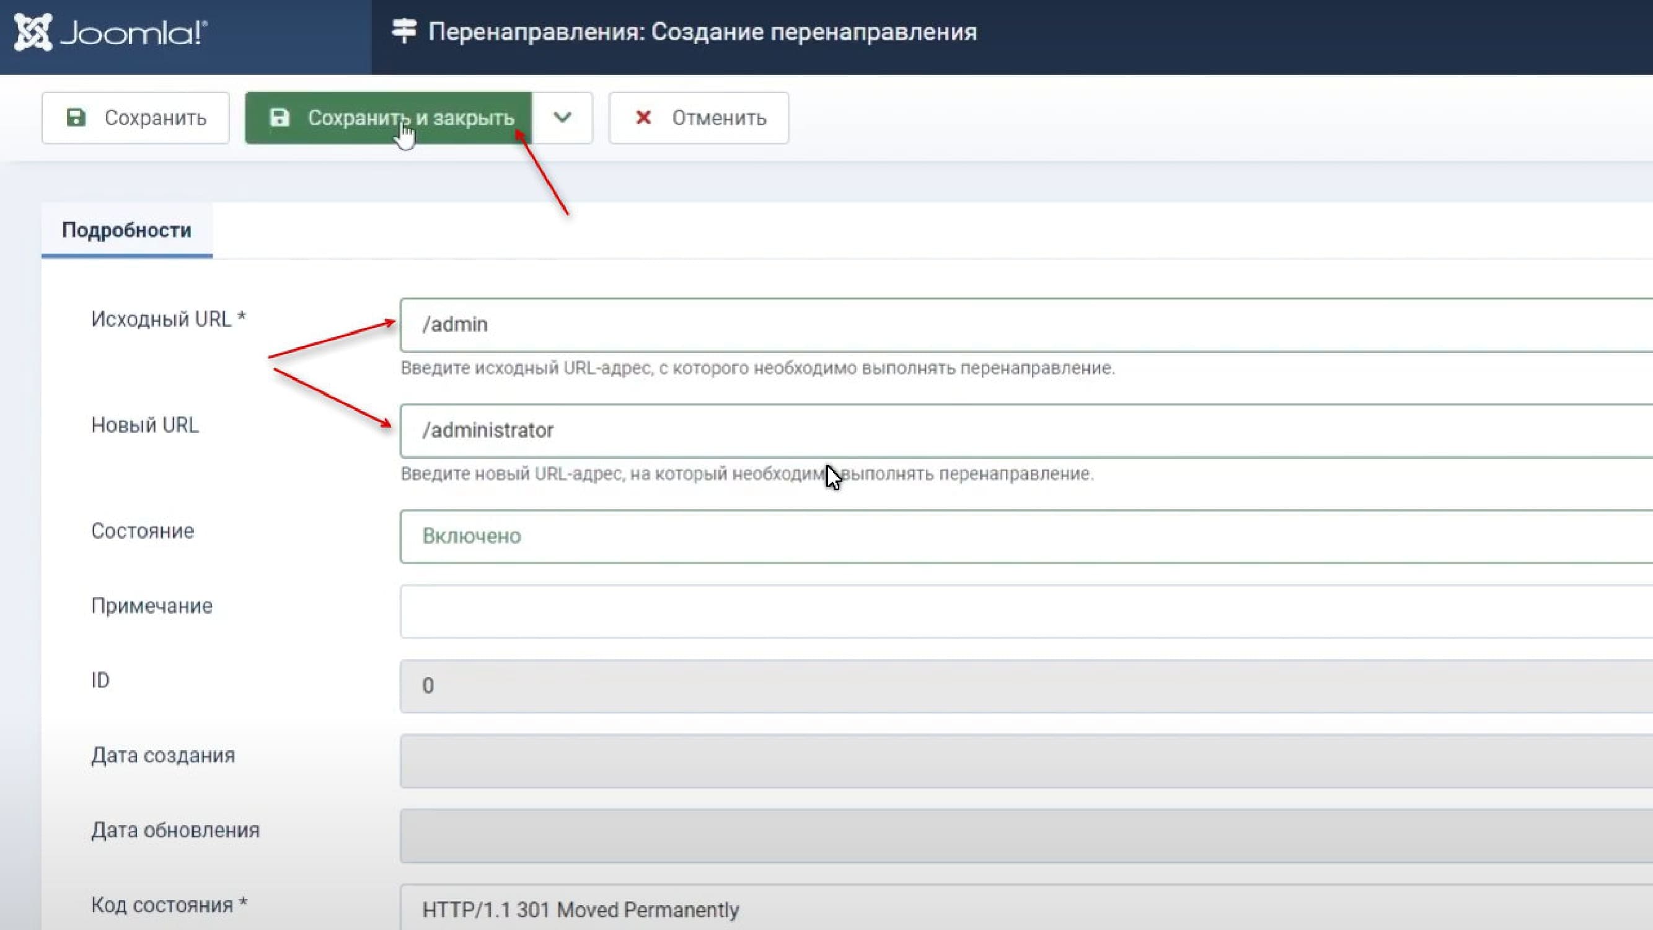Screen dimensions: 1653x930
Task: Click Сохранить и закрыть button
Action: tap(388, 118)
